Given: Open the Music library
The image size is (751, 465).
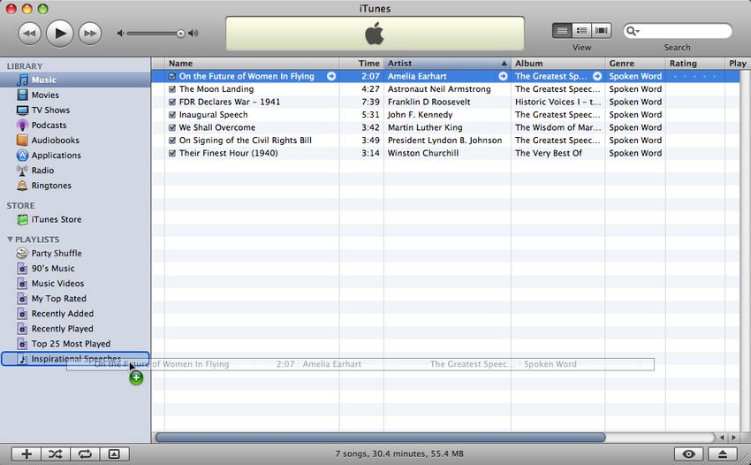Looking at the screenshot, I should point(75,80).
